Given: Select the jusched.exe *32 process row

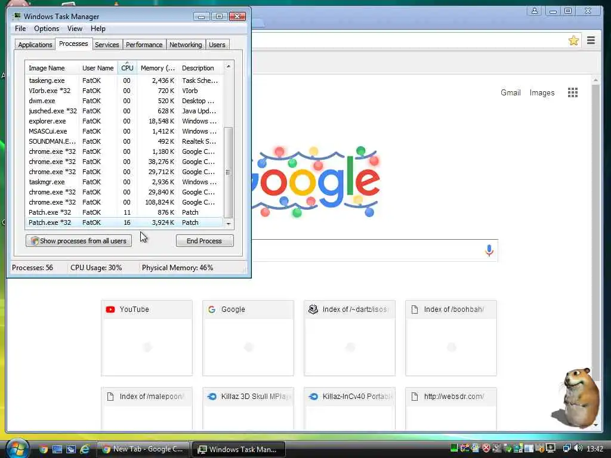Looking at the screenshot, I should (x=124, y=111).
